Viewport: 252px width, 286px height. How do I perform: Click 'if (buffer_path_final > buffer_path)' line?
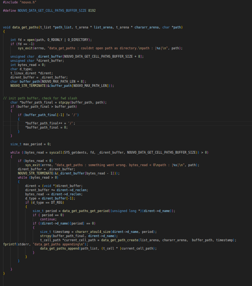(44, 107)
